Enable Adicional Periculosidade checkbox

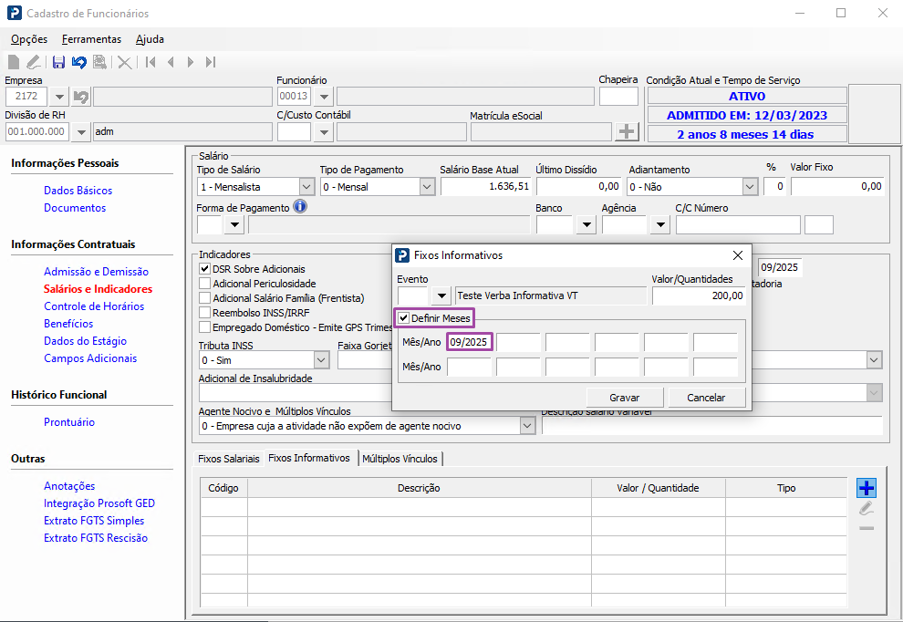(x=204, y=284)
